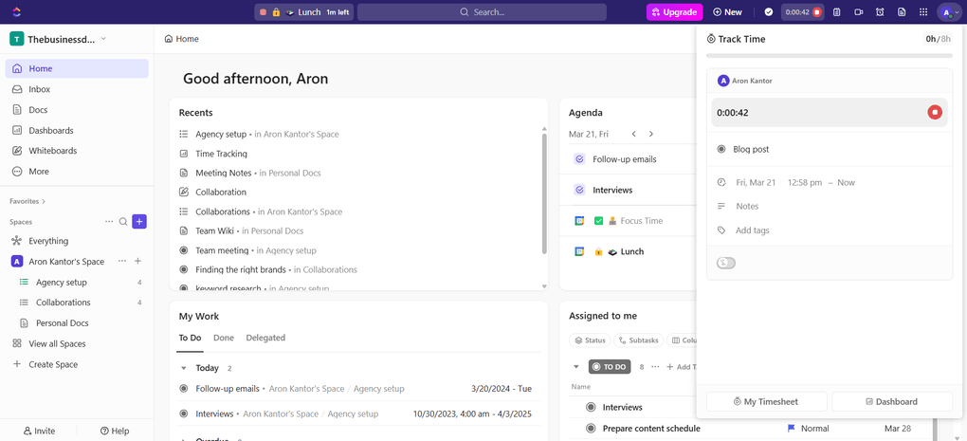Expand the Favorites section

[27, 201]
